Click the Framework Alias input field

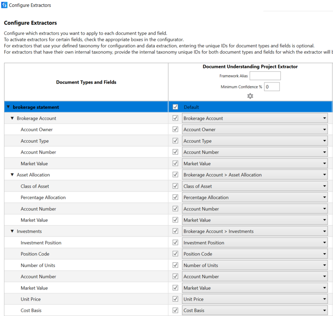click(265, 76)
